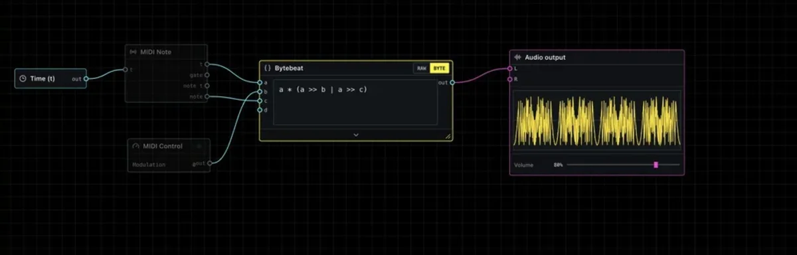The height and width of the screenshot is (255, 797).
Task: Click the clock icon on the Time node
Action: (23, 78)
